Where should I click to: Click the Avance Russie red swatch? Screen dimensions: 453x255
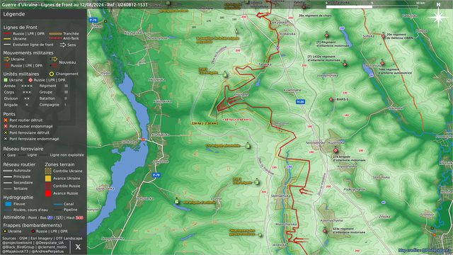48,193
